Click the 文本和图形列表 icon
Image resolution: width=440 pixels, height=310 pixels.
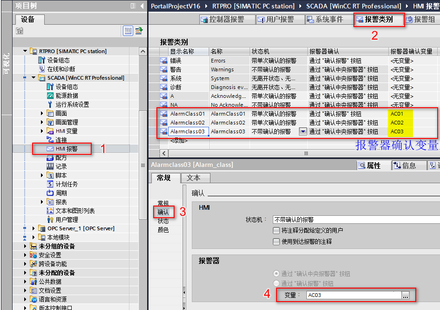[x=50, y=211]
